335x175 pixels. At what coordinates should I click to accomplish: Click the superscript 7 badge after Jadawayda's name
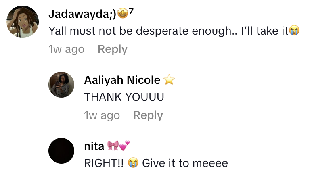(x=131, y=11)
